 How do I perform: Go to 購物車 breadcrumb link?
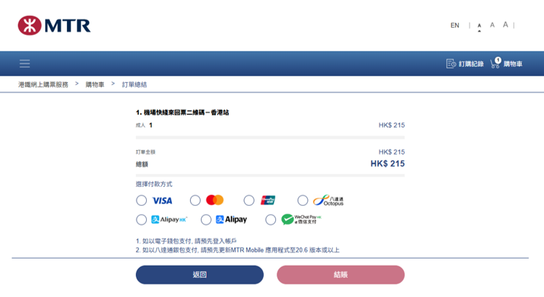click(x=95, y=84)
